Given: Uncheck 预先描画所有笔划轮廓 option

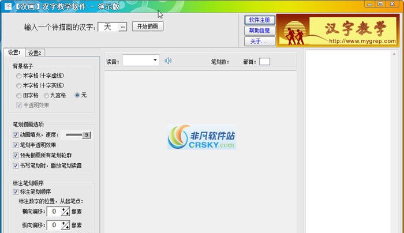Looking at the screenshot, I should click(x=16, y=156).
